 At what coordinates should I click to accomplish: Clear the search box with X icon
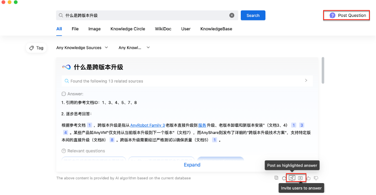232,15
